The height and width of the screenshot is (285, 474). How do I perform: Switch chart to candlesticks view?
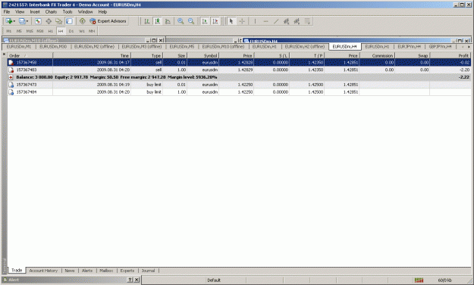coord(157,21)
